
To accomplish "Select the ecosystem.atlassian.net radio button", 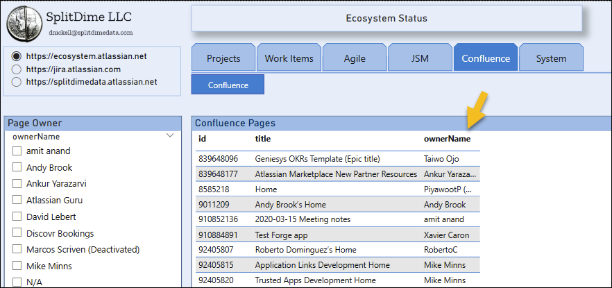I will (x=17, y=56).
